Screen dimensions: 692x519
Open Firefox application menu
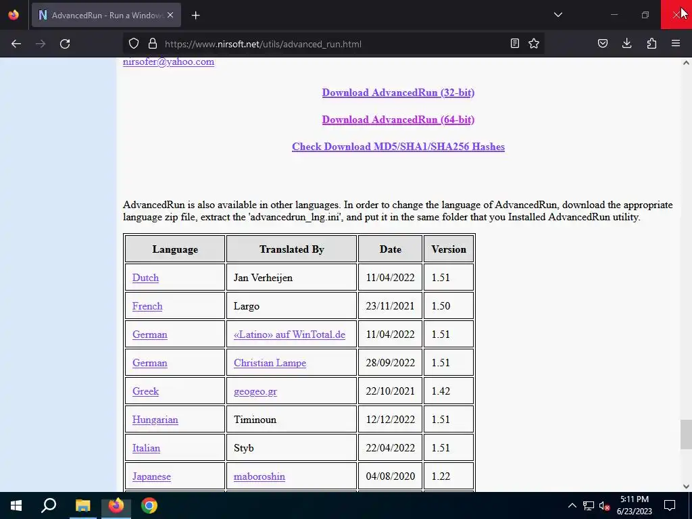click(676, 43)
